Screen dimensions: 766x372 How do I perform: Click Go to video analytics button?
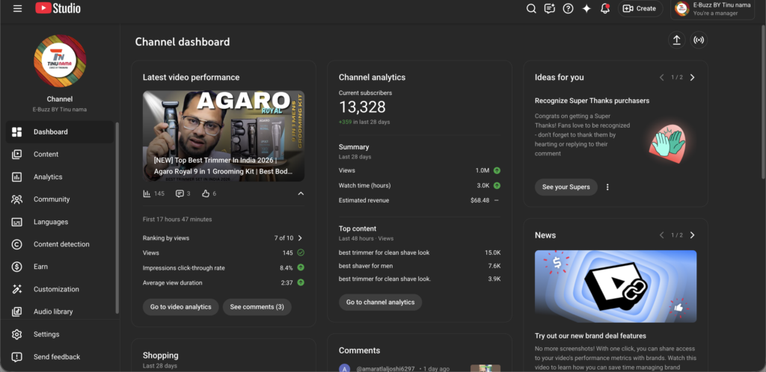point(180,307)
